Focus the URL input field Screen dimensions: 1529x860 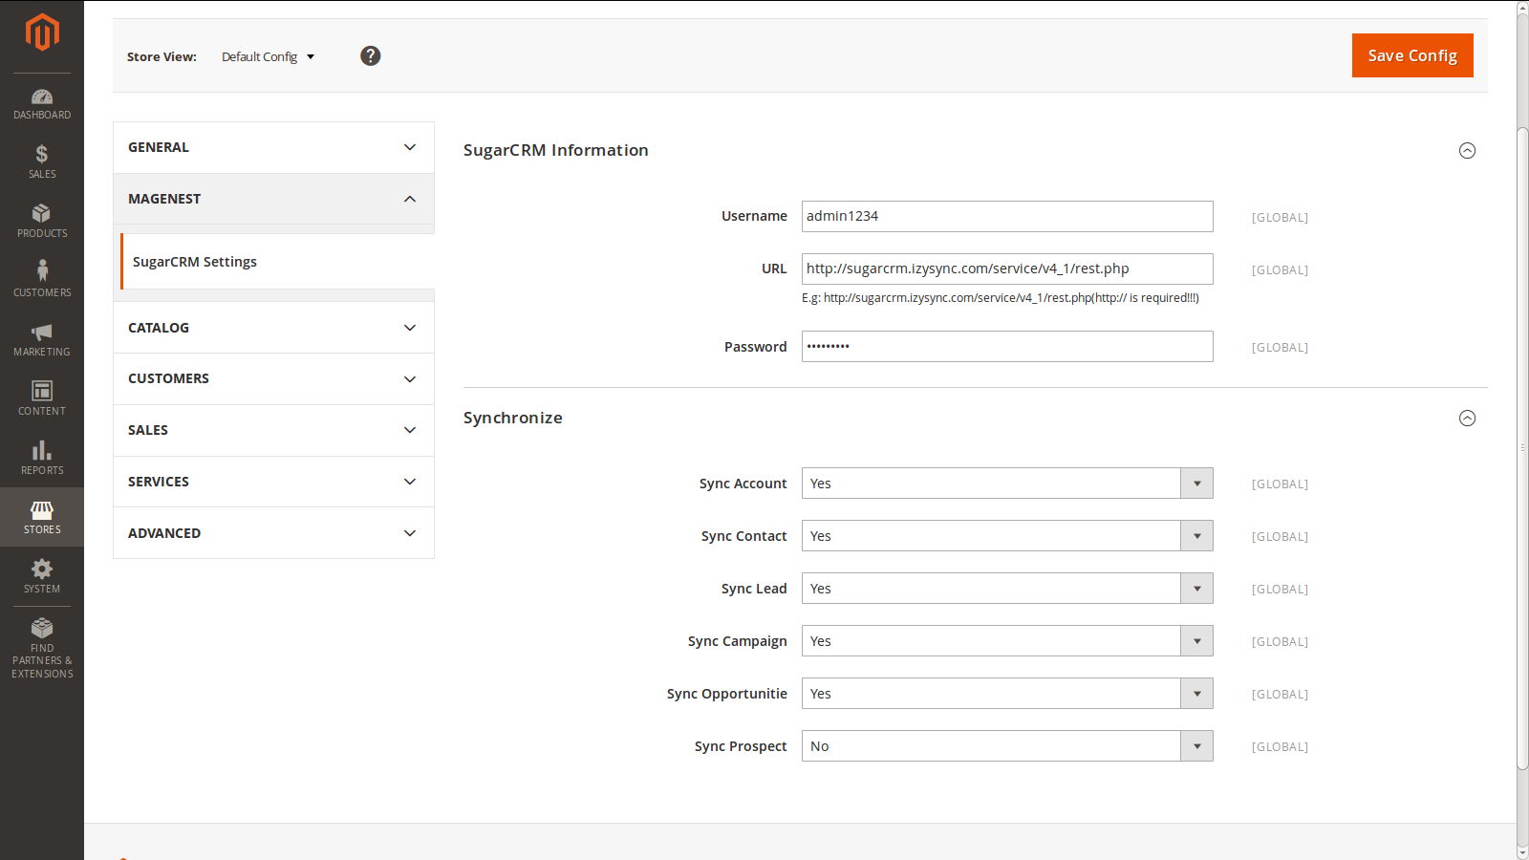click(1007, 269)
